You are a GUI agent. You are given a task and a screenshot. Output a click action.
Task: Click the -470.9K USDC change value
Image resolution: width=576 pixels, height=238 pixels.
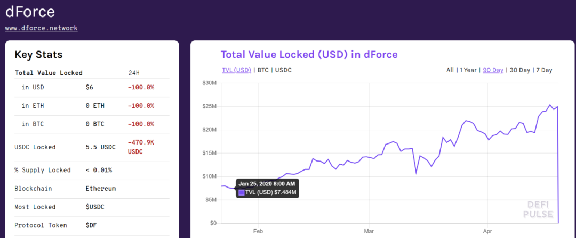pos(141,147)
